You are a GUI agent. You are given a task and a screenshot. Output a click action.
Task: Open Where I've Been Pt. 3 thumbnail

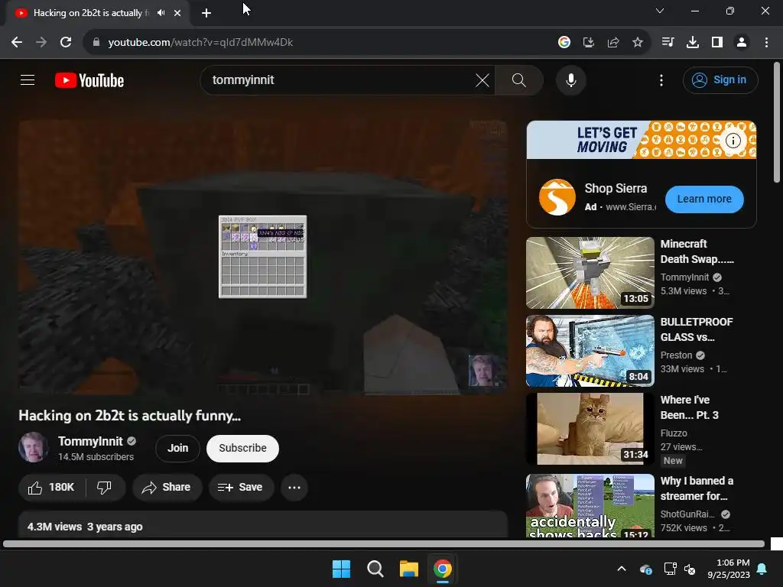(x=590, y=429)
